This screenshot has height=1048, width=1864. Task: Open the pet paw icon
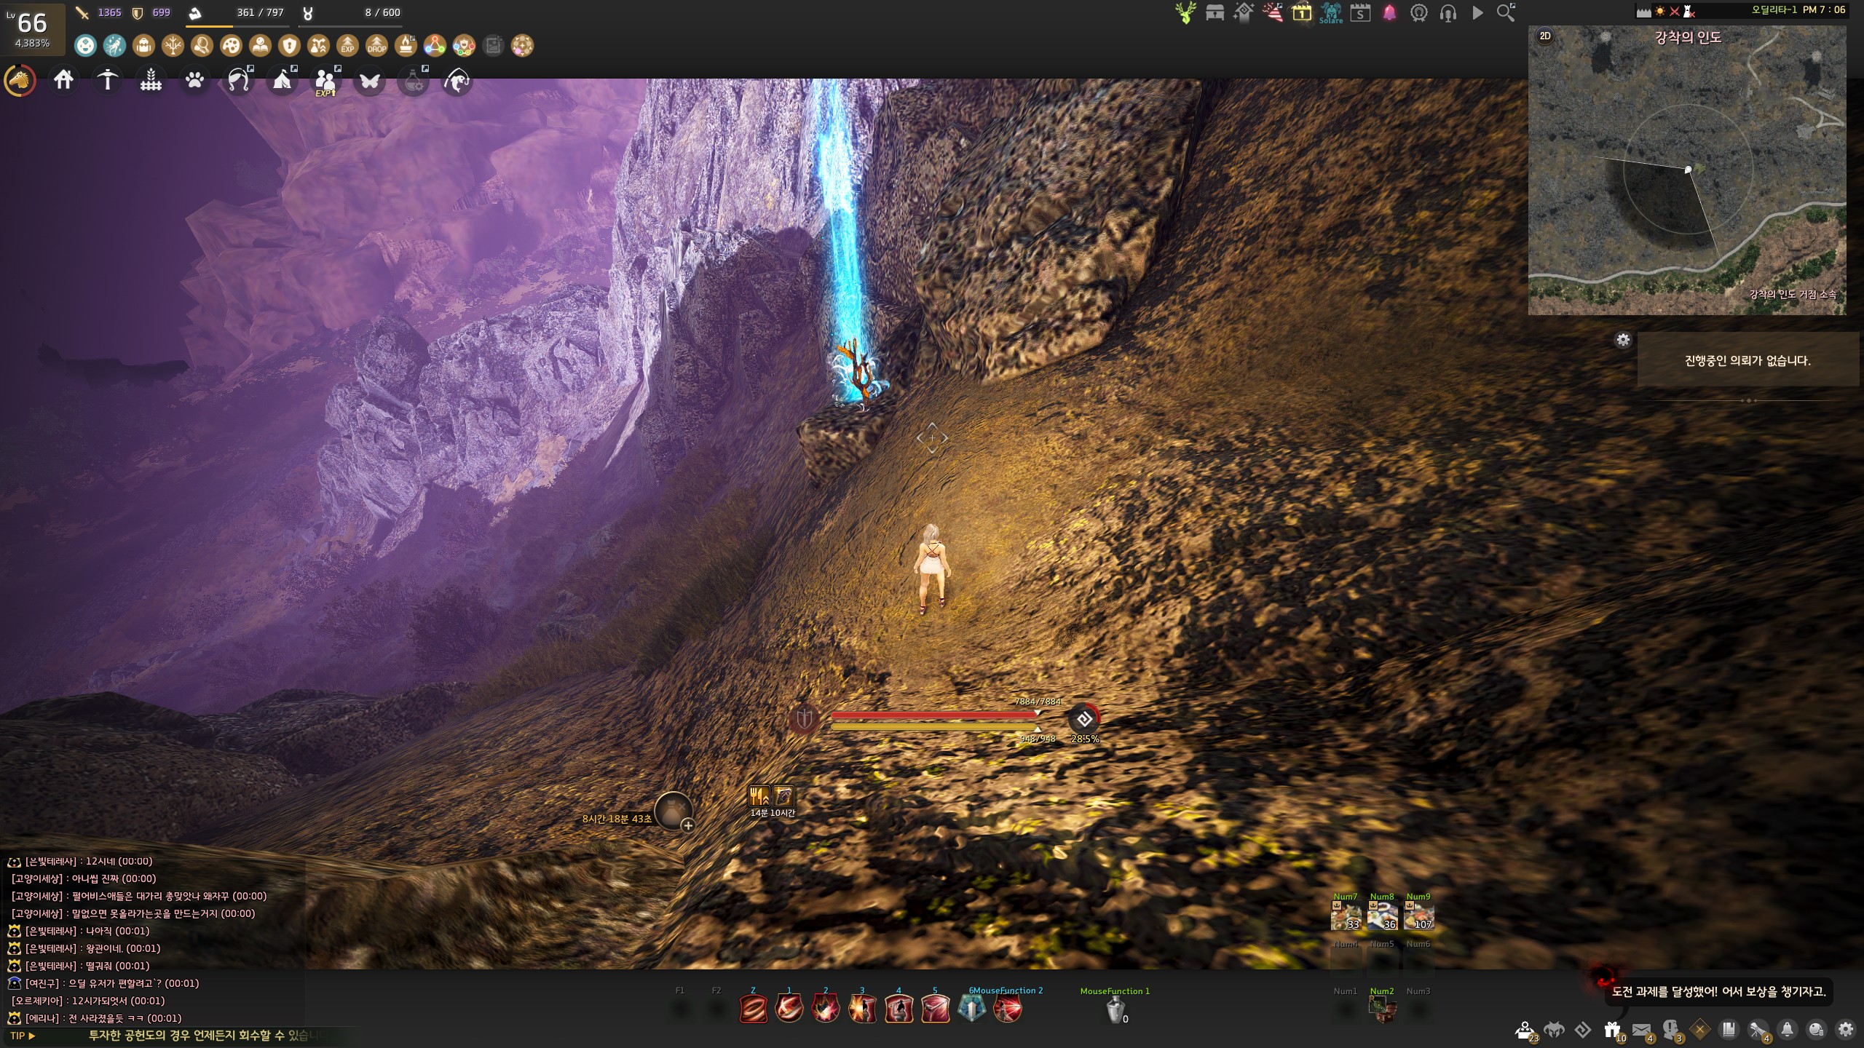point(194,79)
